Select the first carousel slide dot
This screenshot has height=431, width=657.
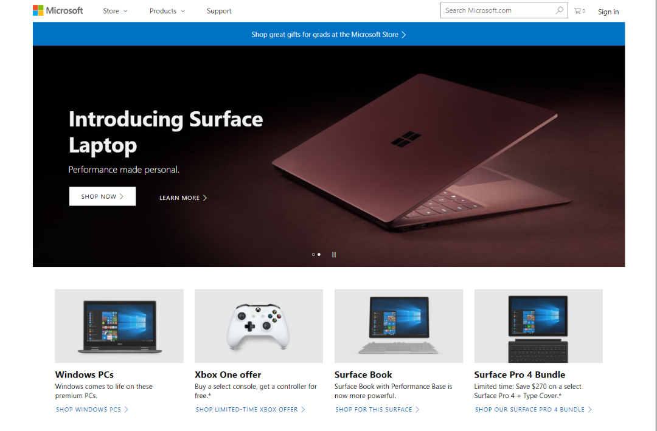click(313, 255)
